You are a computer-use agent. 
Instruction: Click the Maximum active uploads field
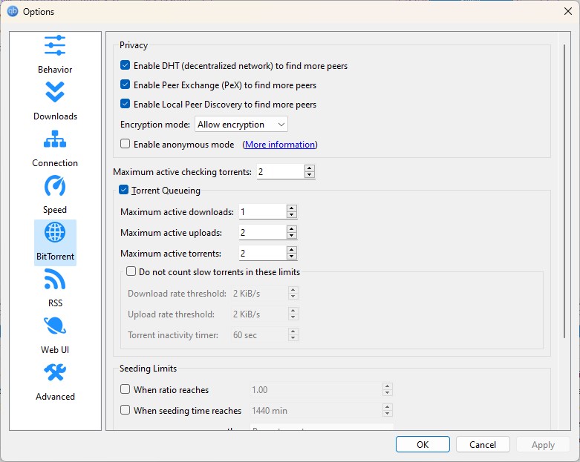pos(263,232)
